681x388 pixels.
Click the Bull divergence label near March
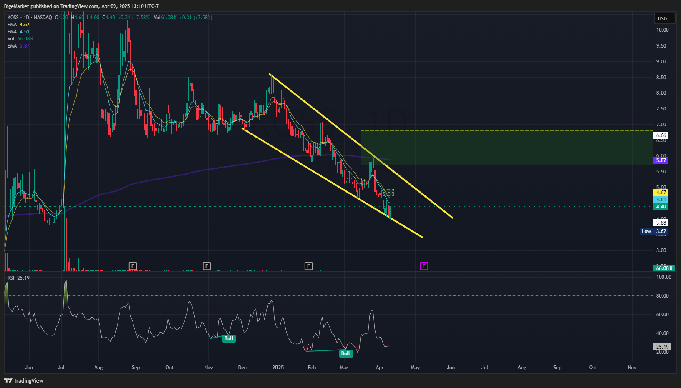click(x=346, y=353)
